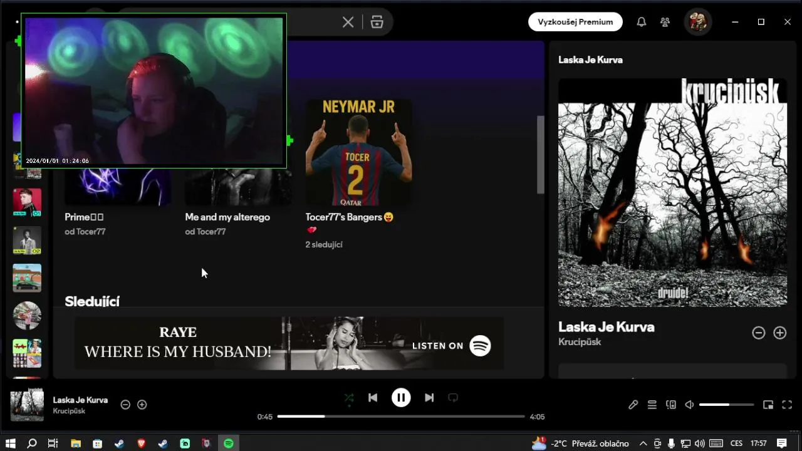This screenshot has width=802, height=451.
Task: Toggle shuffle in the player bar
Action: pyautogui.click(x=348, y=398)
